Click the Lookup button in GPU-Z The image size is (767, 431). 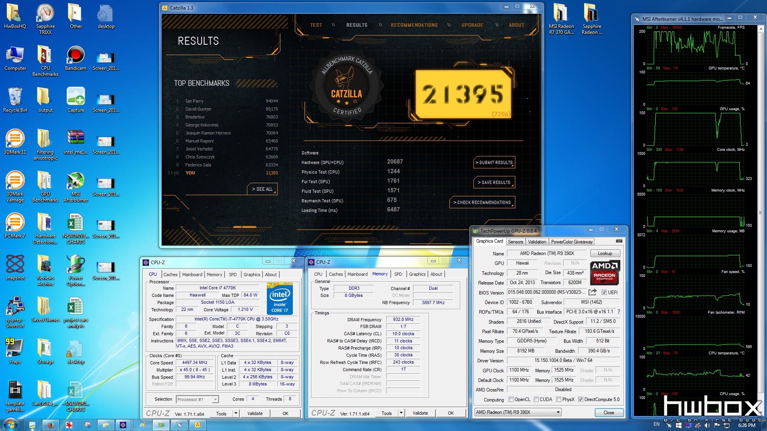605,253
